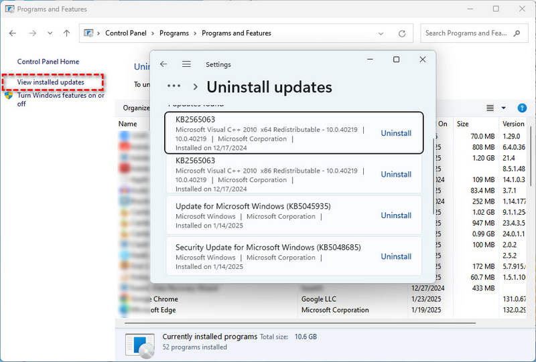This screenshot has height=362, width=536.
Task: Open Control Panel Home link
Action: 48,62
